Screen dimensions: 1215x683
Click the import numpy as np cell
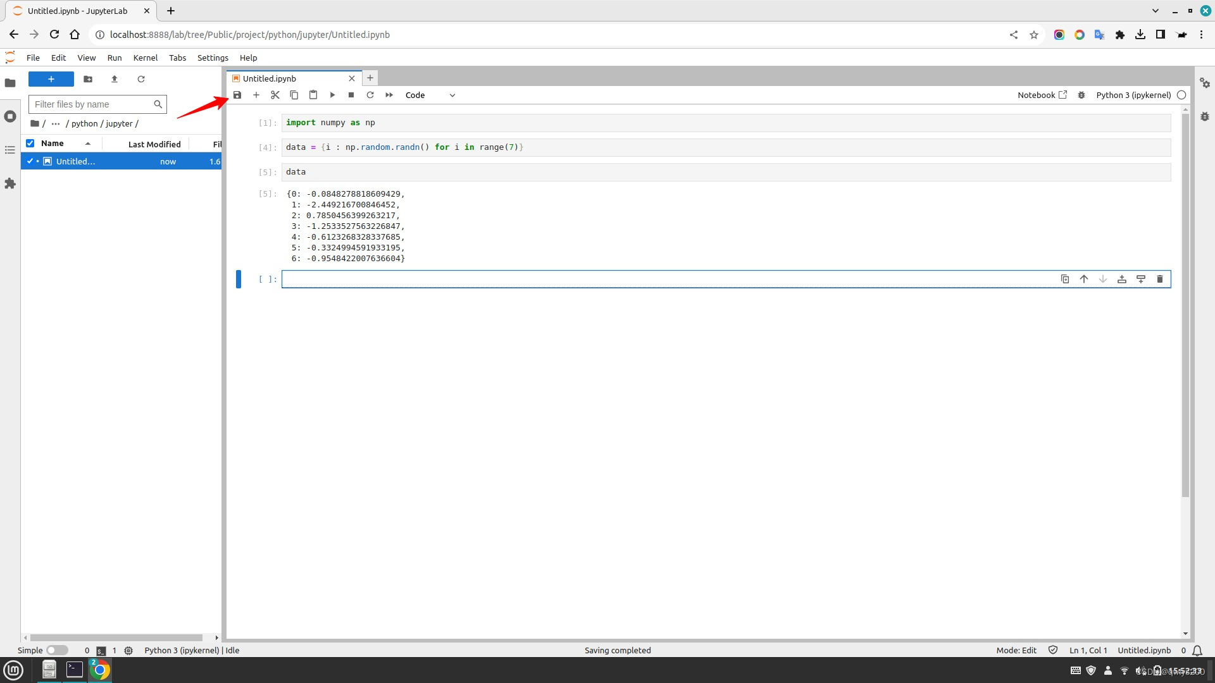pos(726,123)
